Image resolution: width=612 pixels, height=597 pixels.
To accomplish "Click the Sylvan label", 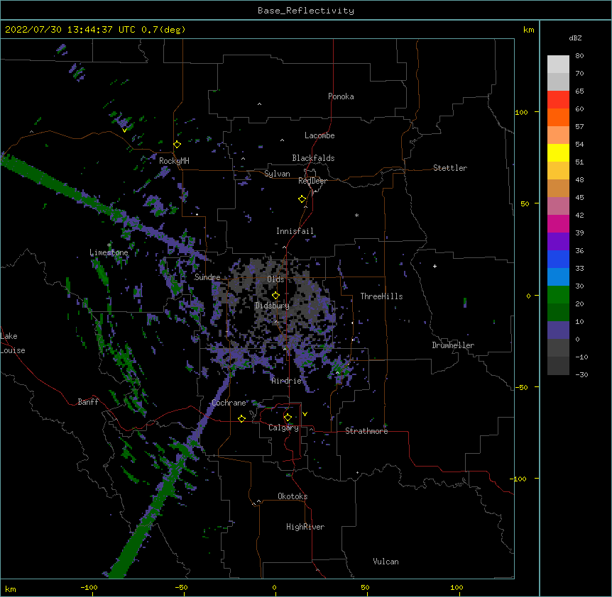I will (x=277, y=174).
